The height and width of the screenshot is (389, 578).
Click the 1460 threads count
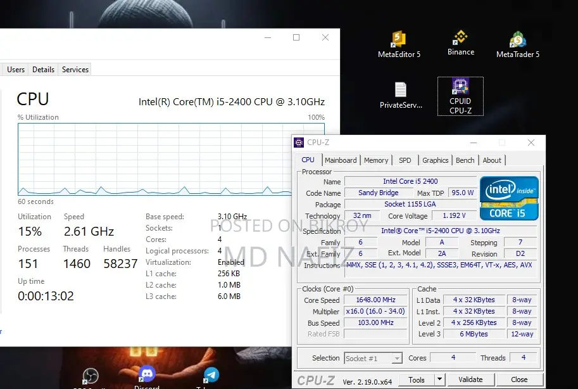tap(77, 264)
